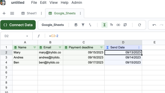This screenshot has width=165, height=93.
Task: Click the database icon in Name header
Action: 15,48
